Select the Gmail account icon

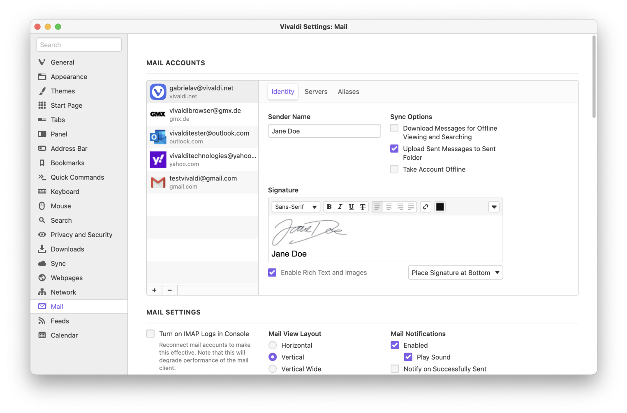click(158, 182)
